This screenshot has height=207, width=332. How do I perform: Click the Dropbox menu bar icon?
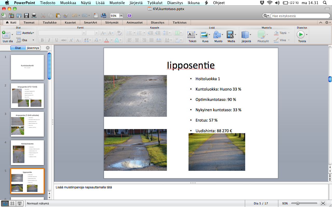tap(262, 3)
